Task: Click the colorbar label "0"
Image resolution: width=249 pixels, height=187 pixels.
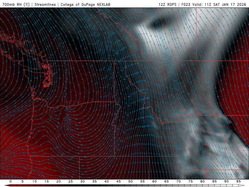Action: (11, 181)
